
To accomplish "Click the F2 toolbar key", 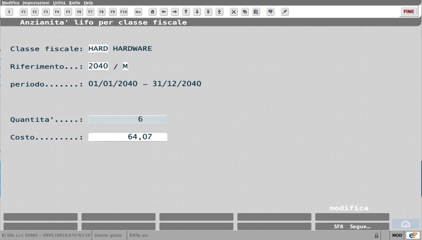I will point(35,12).
